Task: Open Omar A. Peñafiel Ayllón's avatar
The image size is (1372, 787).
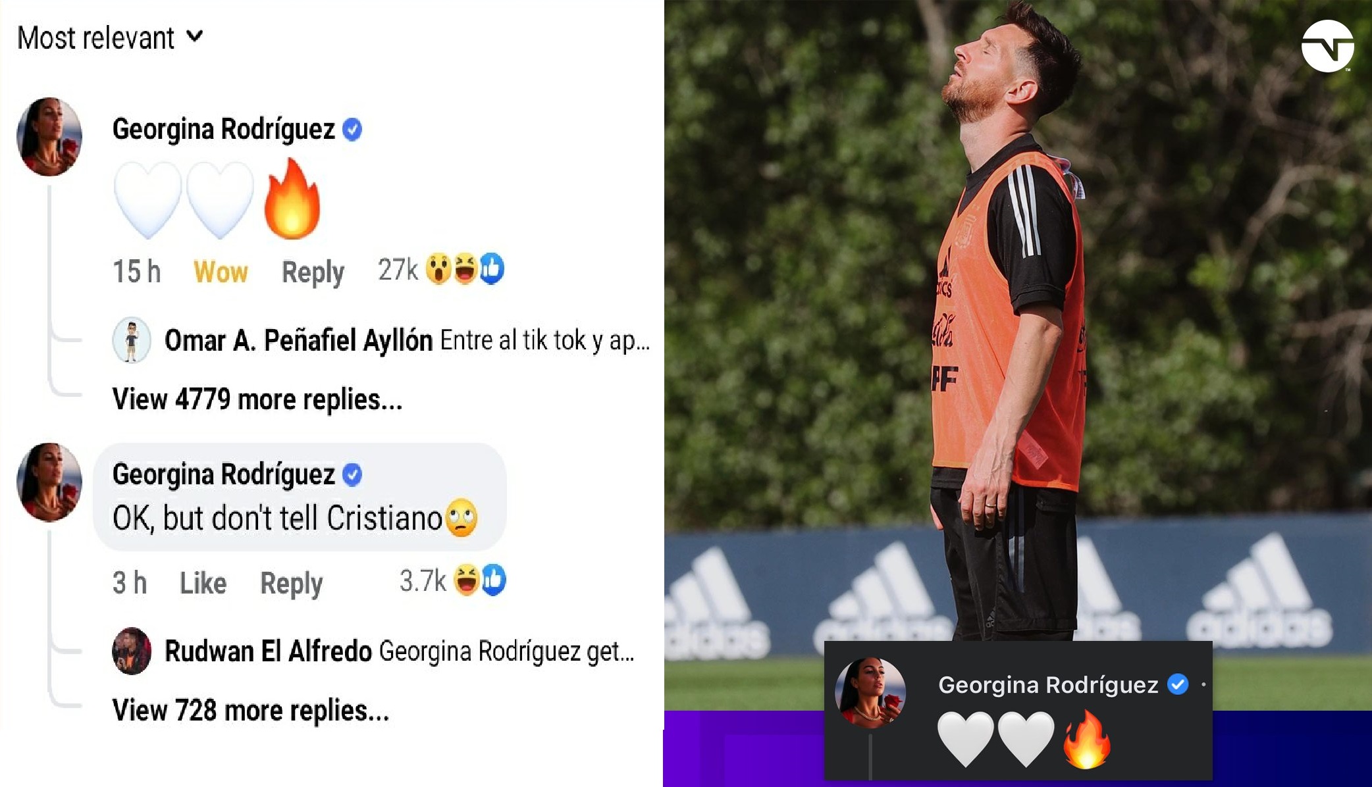Action: (132, 340)
